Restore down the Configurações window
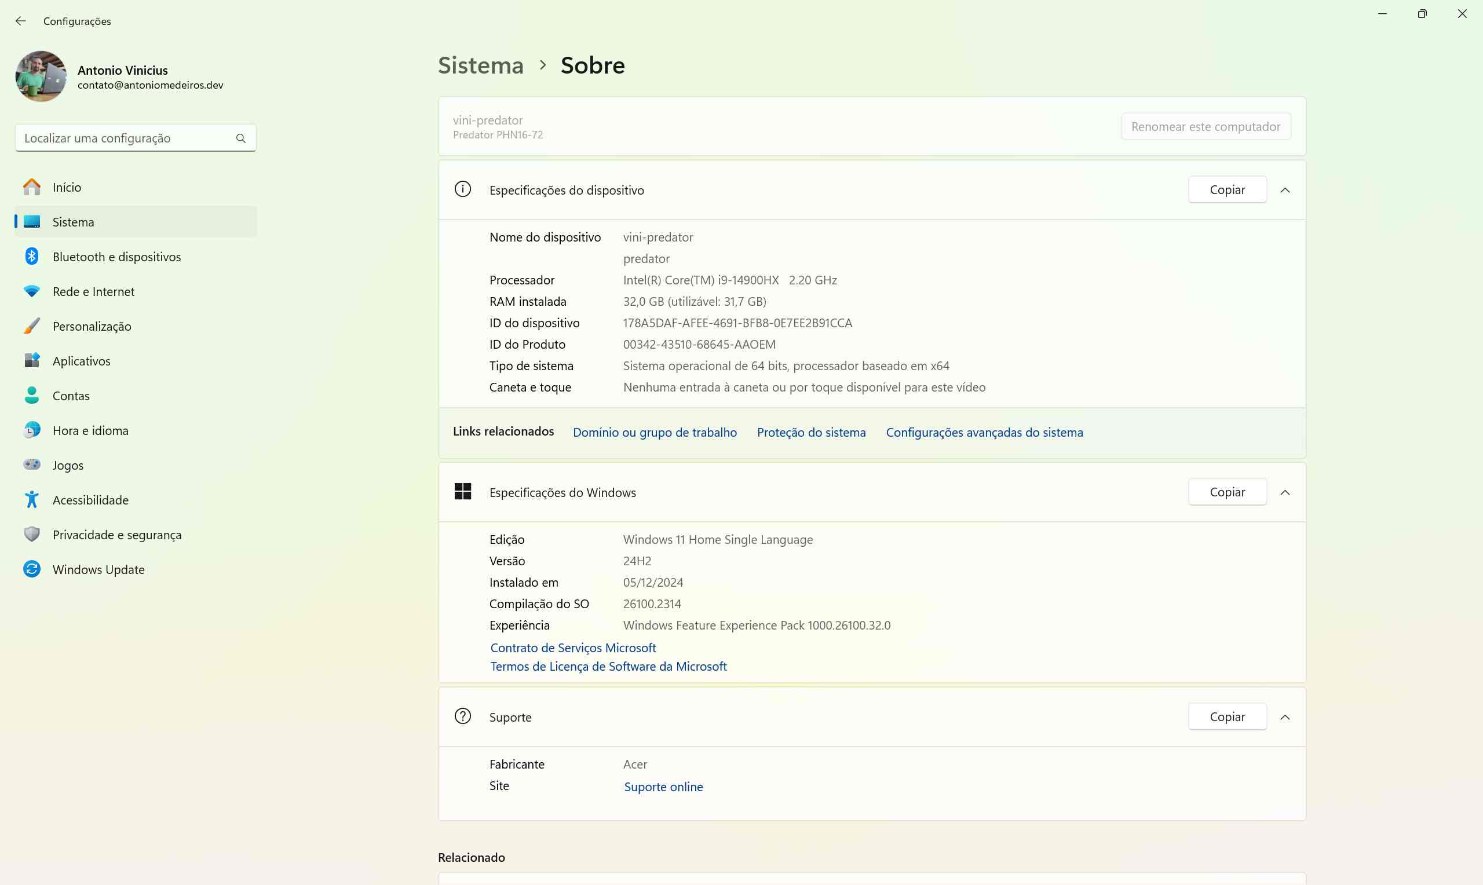 point(1422,14)
